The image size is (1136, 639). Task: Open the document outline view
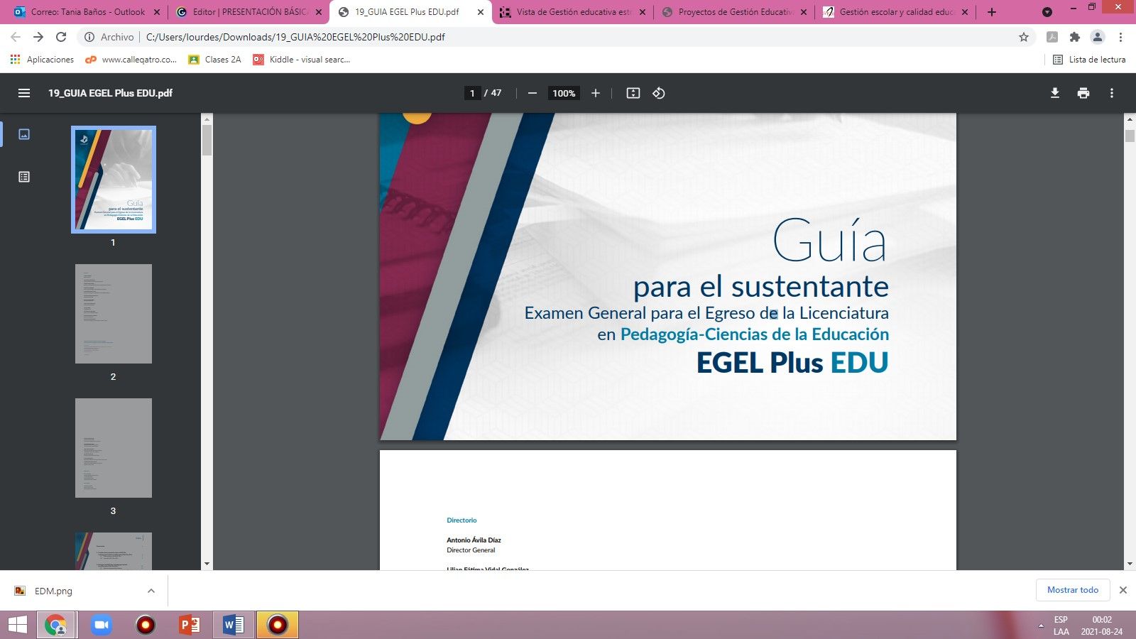pos(23,177)
